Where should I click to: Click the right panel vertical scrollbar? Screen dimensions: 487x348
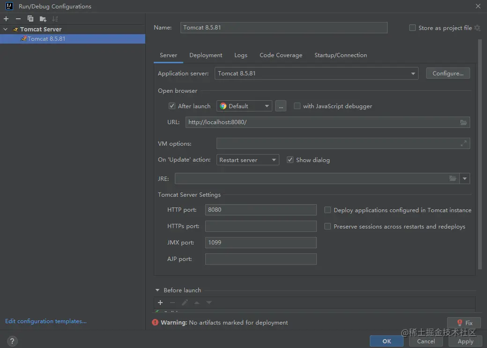(480, 155)
